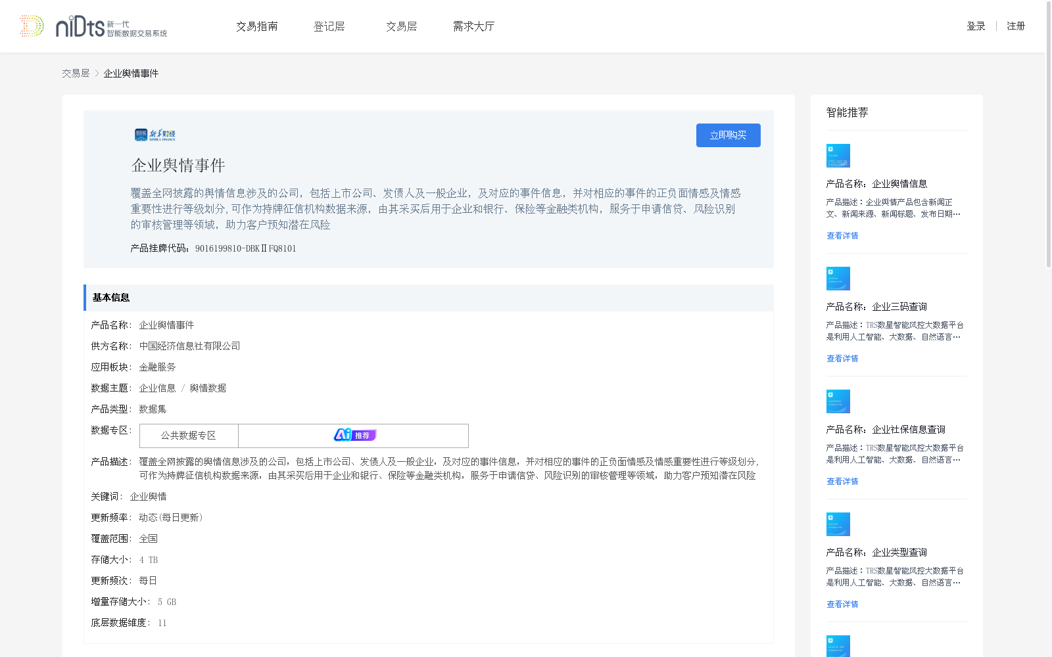This screenshot has width=1052, height=657.
Task: Click the 舆情数据 data theme
Action: pyautogui.click(x=208, y=388)
